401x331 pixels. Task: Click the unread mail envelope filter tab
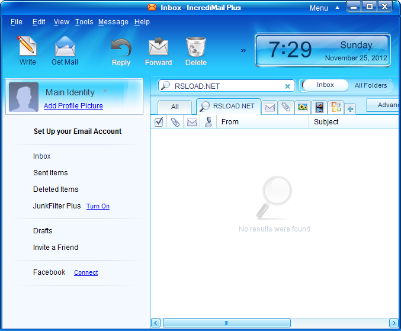click(x=270, y=107)
